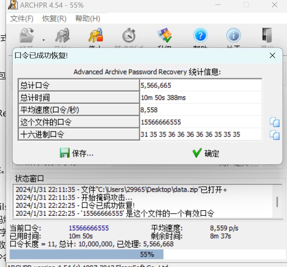
Task: Click the elapsed time 10m 50s
Action: [81, 236]
